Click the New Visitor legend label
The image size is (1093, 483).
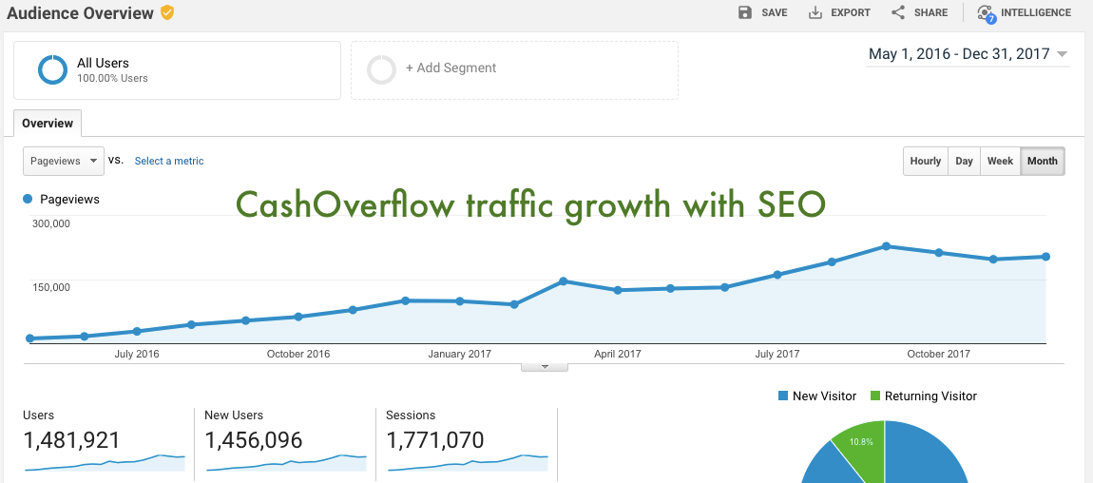pyautogui.click(x=825, y=396)
